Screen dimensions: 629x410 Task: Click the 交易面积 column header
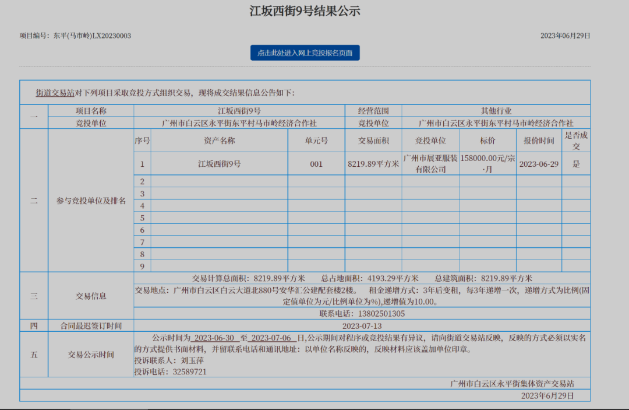(x=373, y=141)
